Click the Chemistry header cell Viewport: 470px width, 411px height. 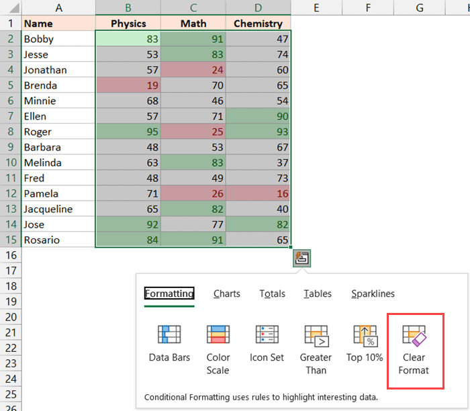point(258,23)
